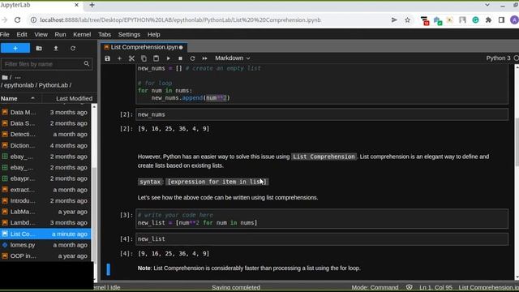Save the notebook with the floppy icon
The height and width of the screenshot is (292, 519).
click(107, 58)
